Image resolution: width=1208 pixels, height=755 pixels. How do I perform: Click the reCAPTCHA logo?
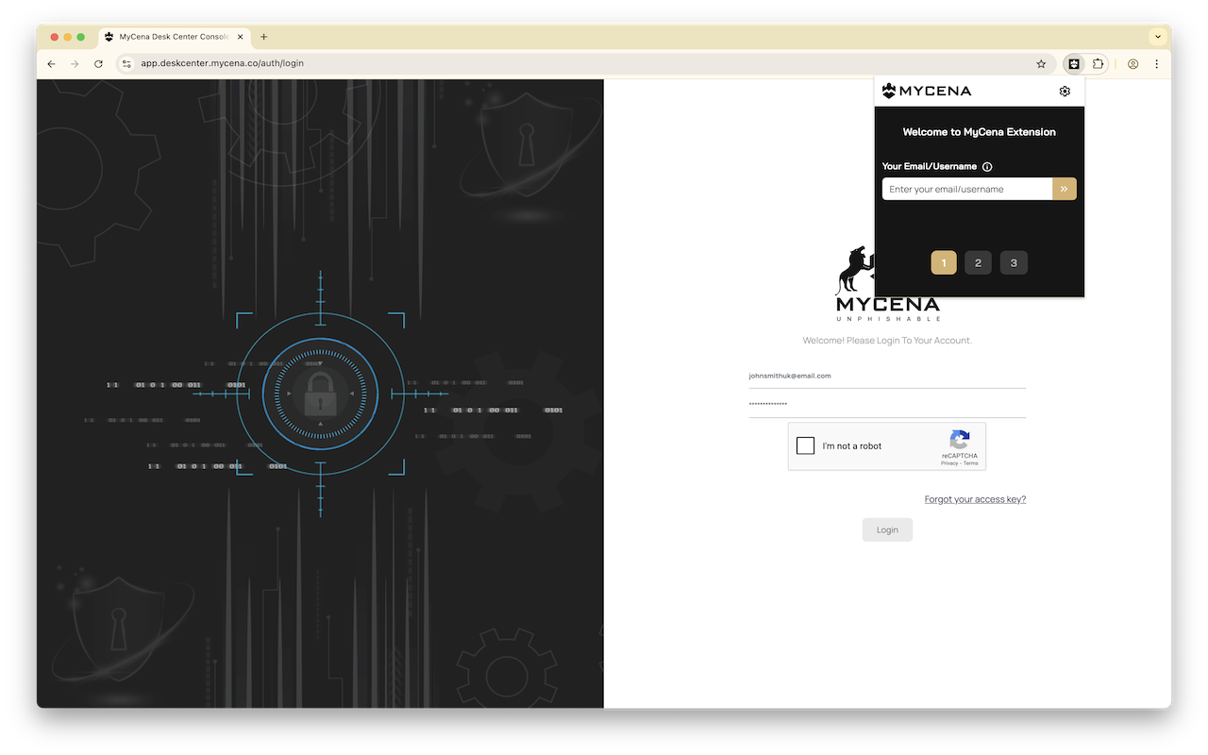[960, 440]
